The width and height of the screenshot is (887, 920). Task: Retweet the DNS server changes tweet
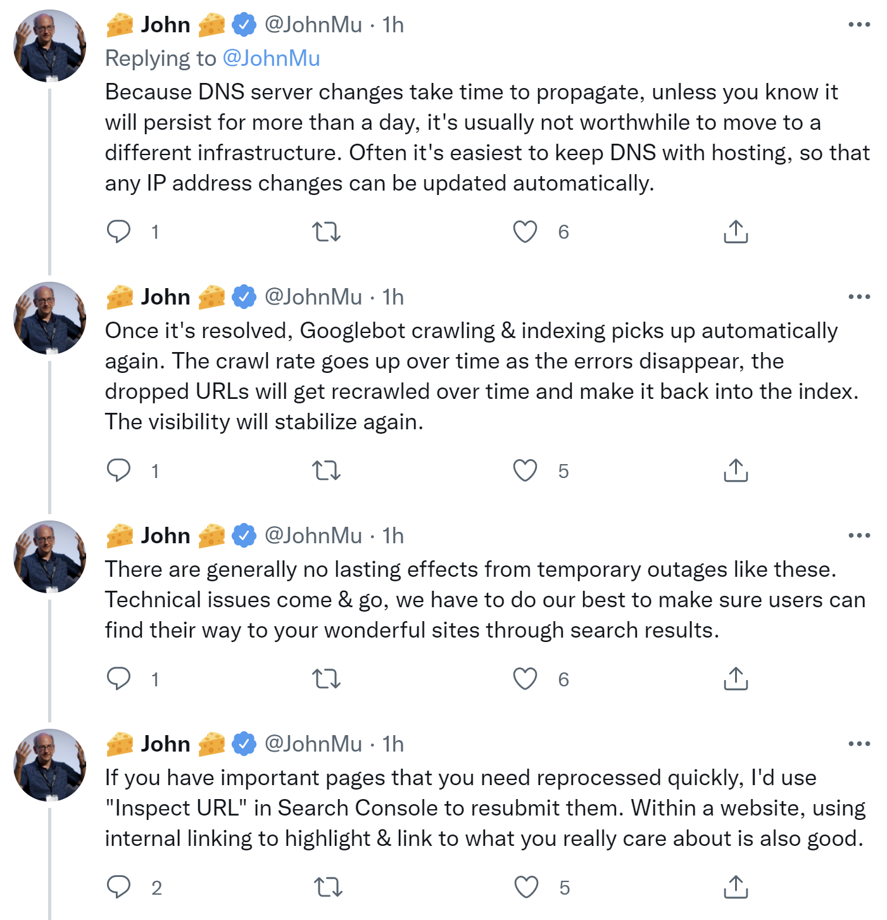327,232
